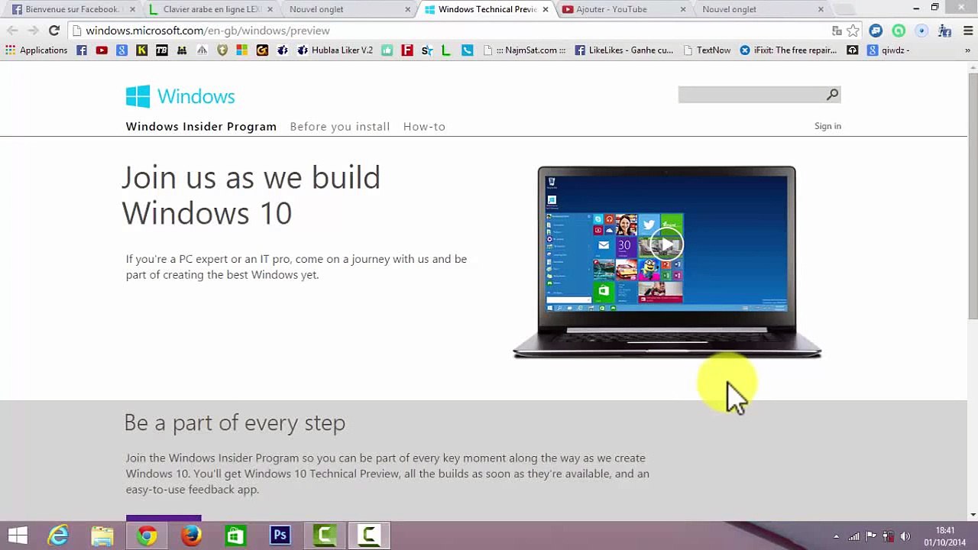Click the address bar URL

pyautogui.click(x=208, y=31)
